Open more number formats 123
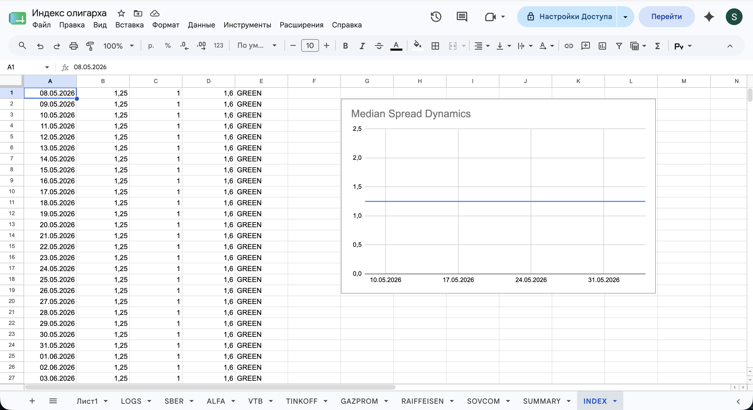This screenshot has width=753, height=410. (x=218, y=45)
